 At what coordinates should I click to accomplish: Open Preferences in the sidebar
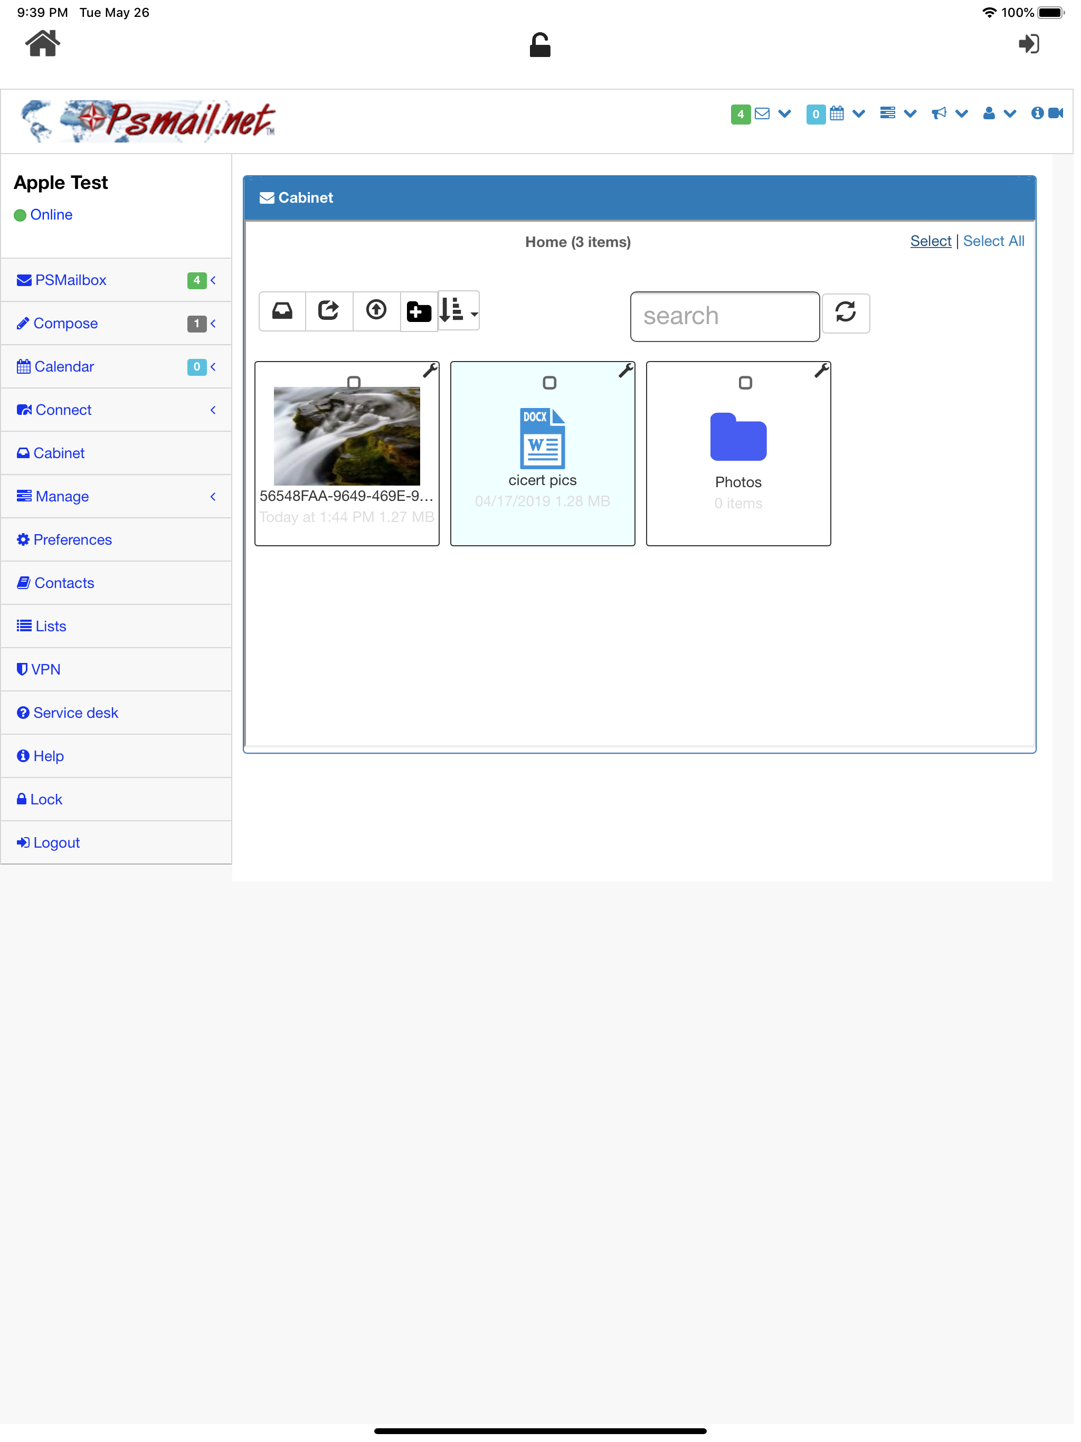point(116,540)
